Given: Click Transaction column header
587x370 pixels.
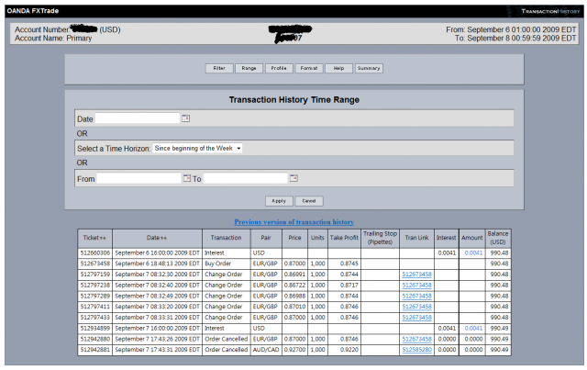Looking at the screenshot, I should click(227, 238).
